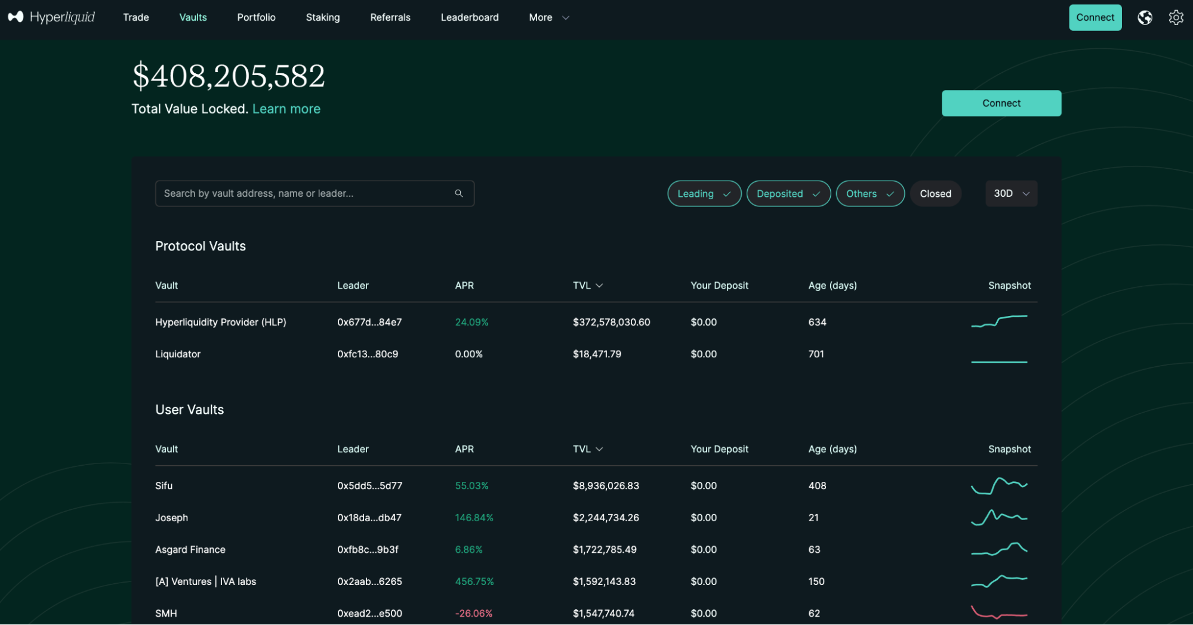This screenshot has height=625, width=1193.
Task: Open the Learn more link
Action: pos(286,109)
